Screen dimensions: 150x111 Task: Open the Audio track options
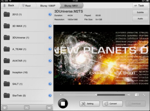click(140, 19)
